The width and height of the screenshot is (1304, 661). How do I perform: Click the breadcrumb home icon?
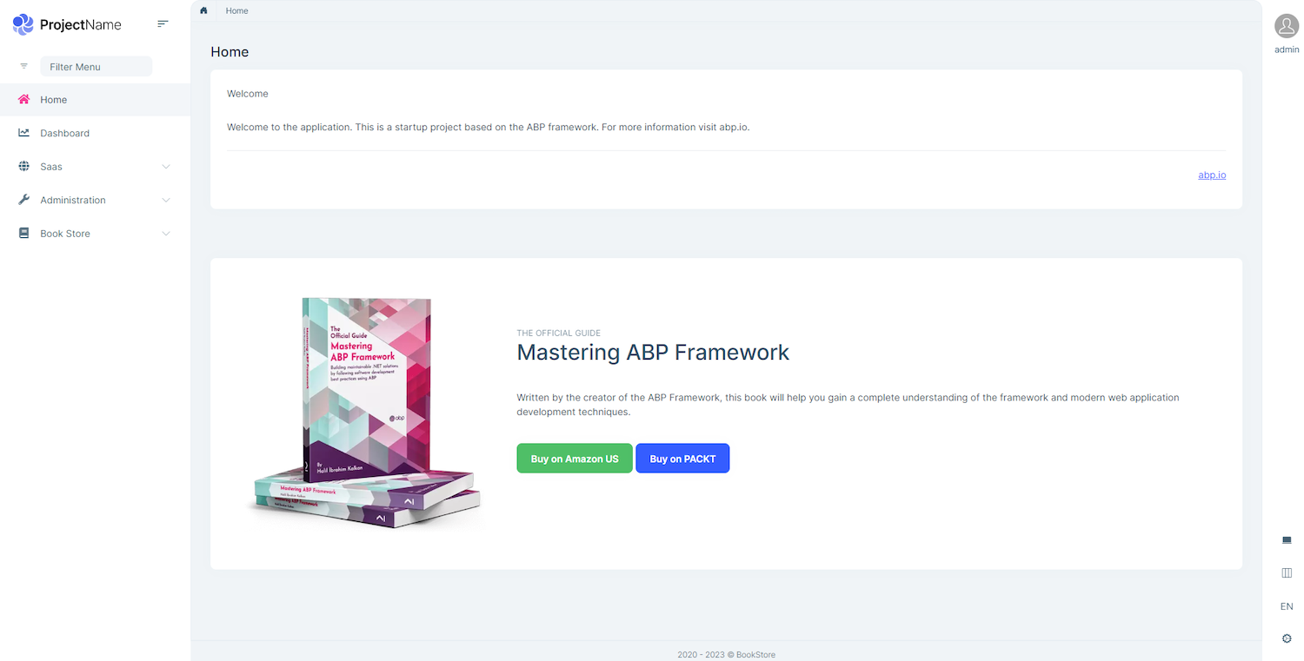coord(203,10)
